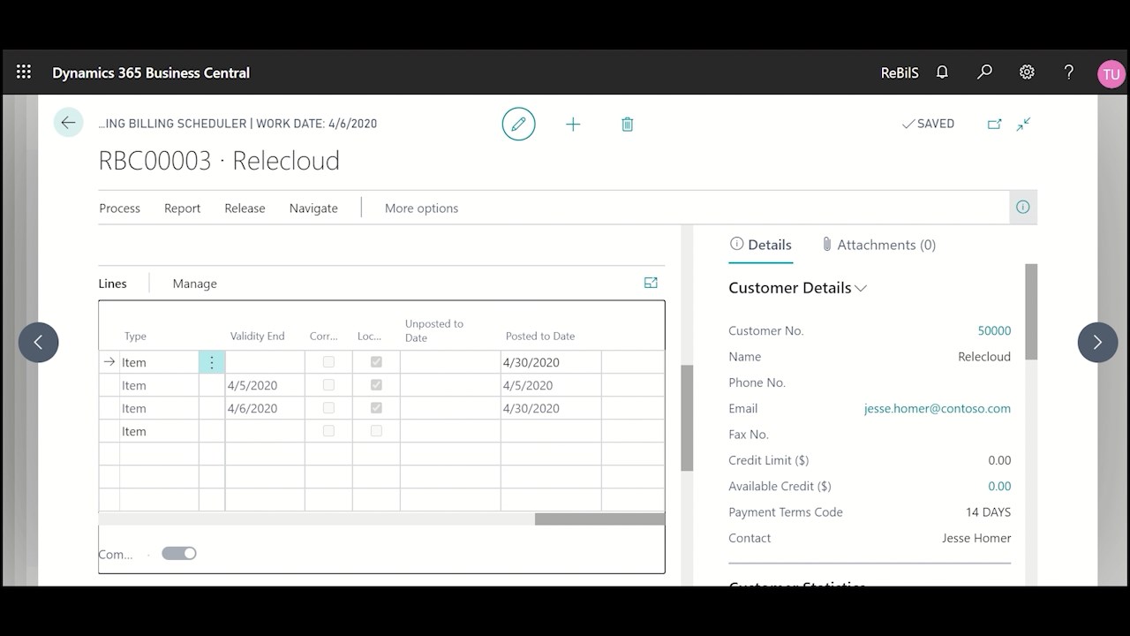
Task: Open the app launcher waffle menu
Action: 24,72
